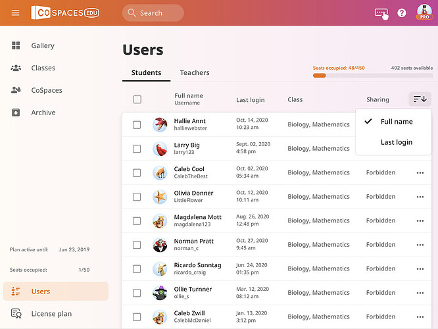Click the Gallery grid icon

coord(16,45)
